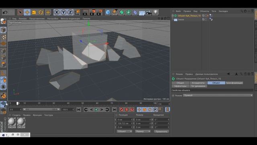Click the tag next to Куб_Thrausi_10 object
The width and height of the screenshot is (257, 145).
[211, 16]
